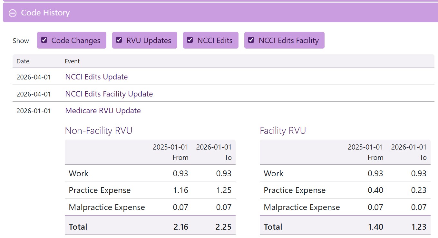This screenshot has width=438, height=238.
Task: Click Facility Practice Expense value 0.23
Action: (419, 190)
